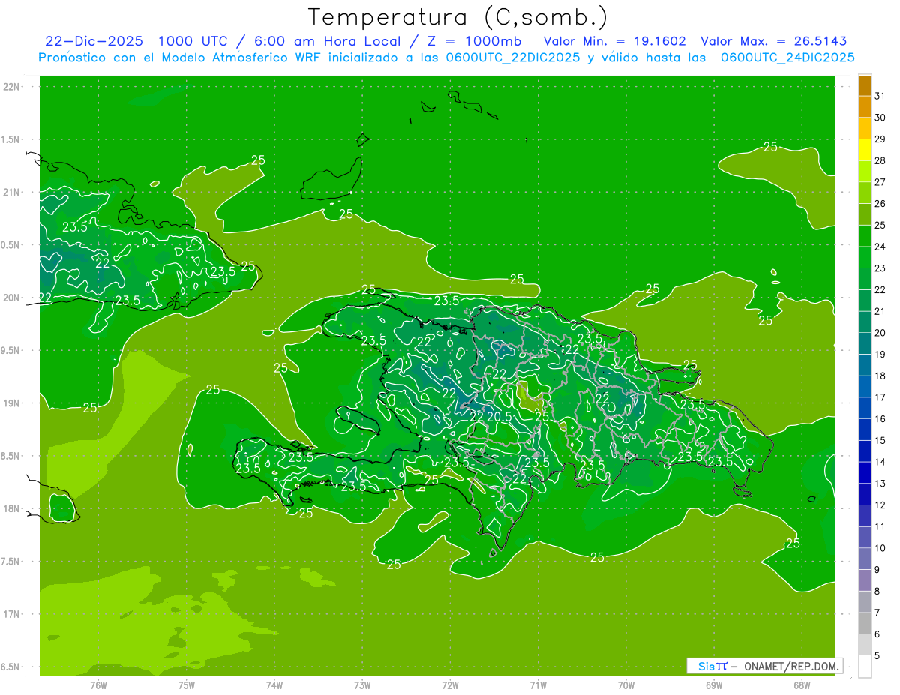Select the longitude axis label 75W
Screen dimensions: 900x695
coord(187,685)
